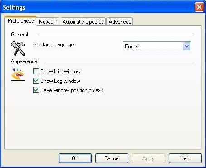Enable the Show Hint window checkbox
The width and height of the screenshot is (206, 168).
click(x=36, y=71)
